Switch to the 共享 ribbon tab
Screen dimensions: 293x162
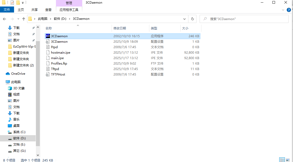(x=35, y=10)
